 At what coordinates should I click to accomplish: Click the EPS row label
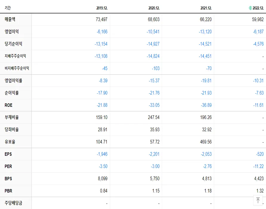(8, 154)
